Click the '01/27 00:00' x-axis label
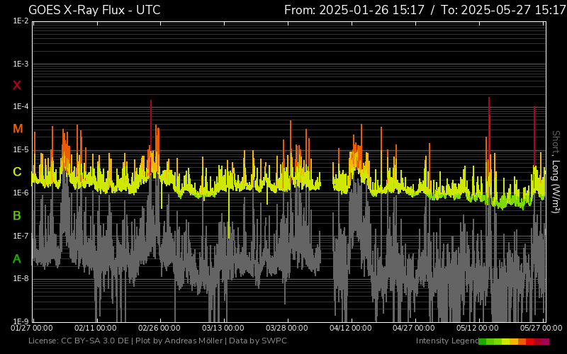The image size is (567, 354). point(32,328)
